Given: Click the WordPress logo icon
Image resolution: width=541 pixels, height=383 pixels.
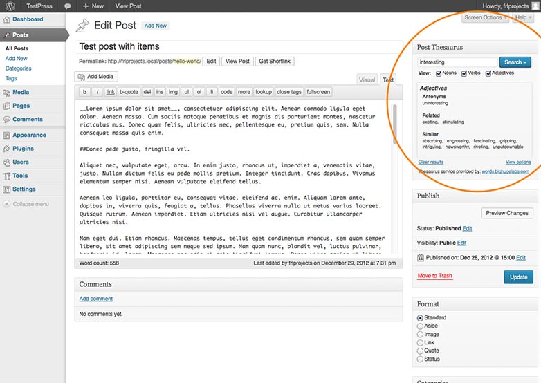Looking at the screenshot, I should click(x=10, y=6).
